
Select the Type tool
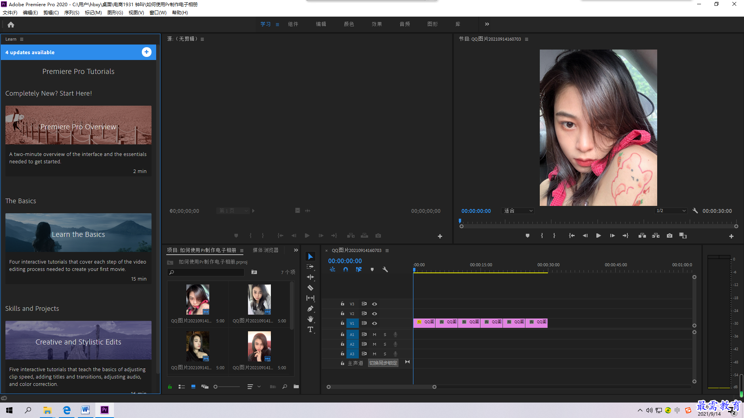[x=310, y=329]
